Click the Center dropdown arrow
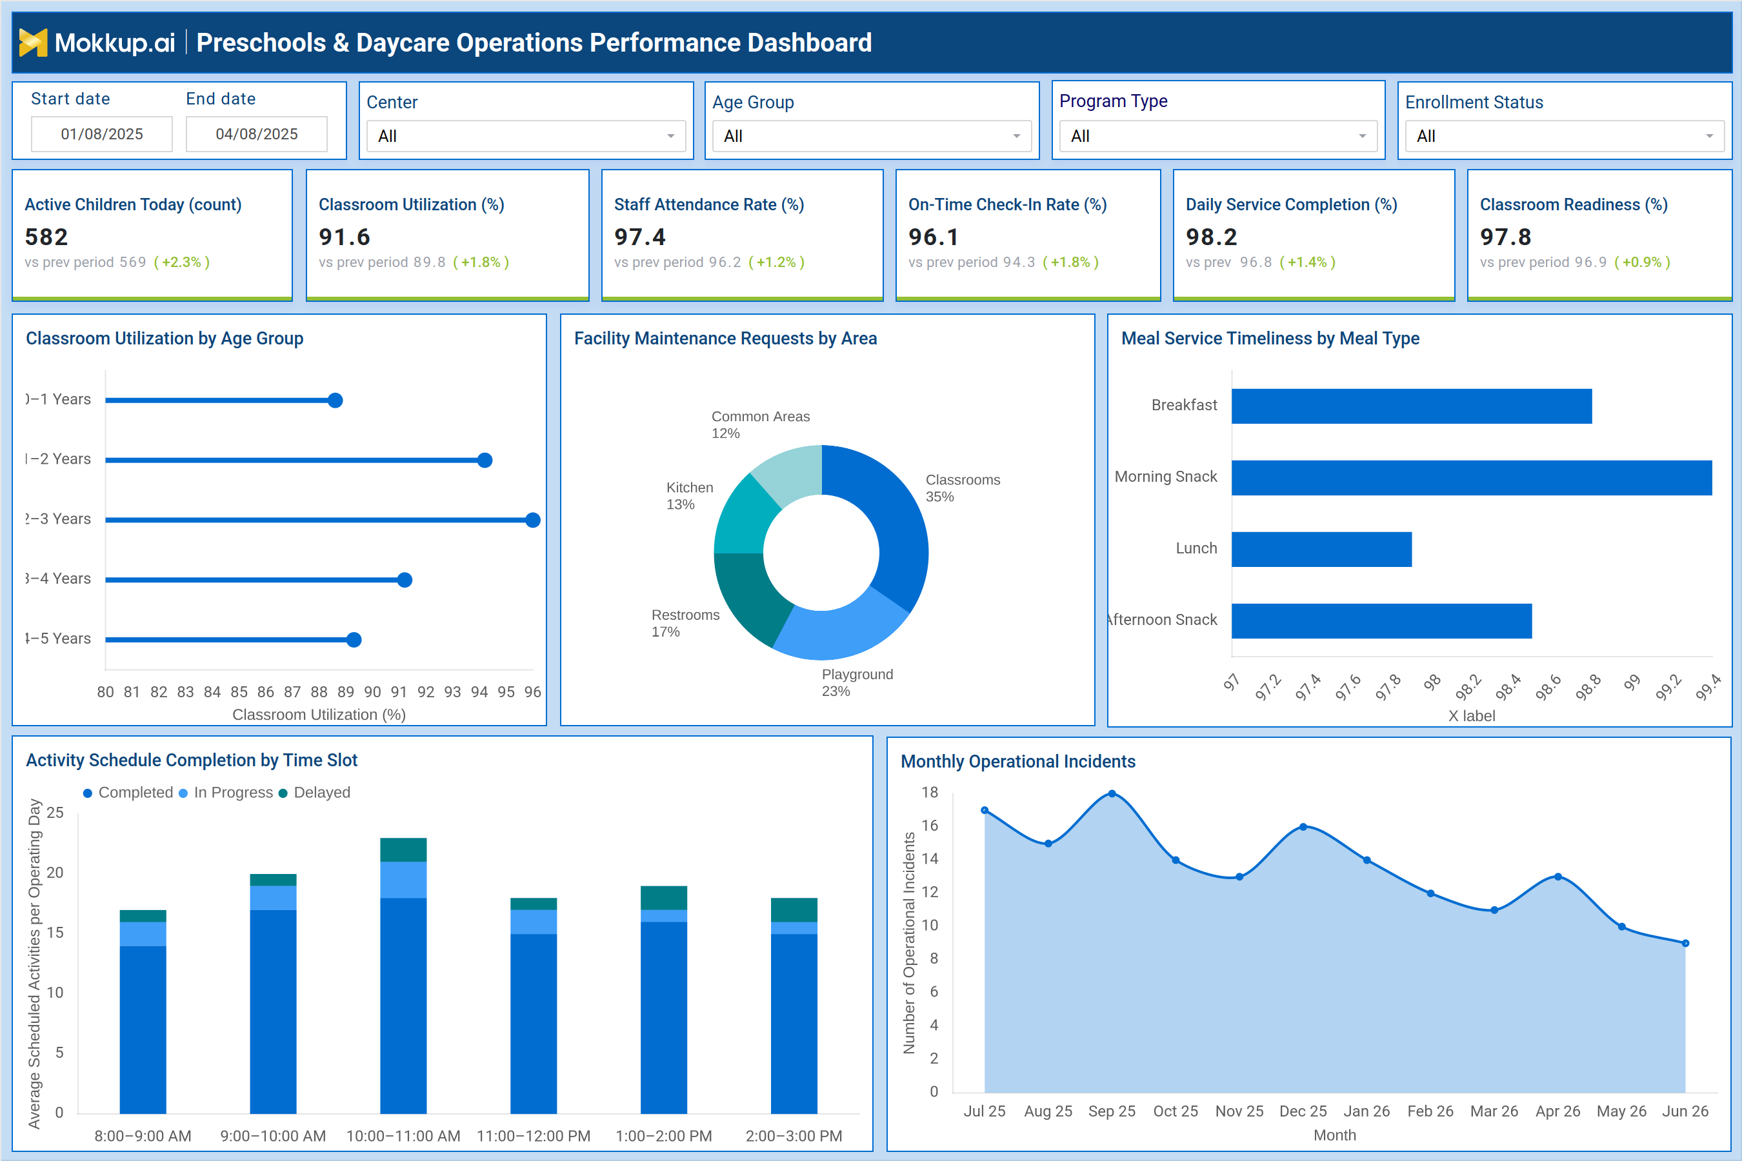 (x=670, y=136)
